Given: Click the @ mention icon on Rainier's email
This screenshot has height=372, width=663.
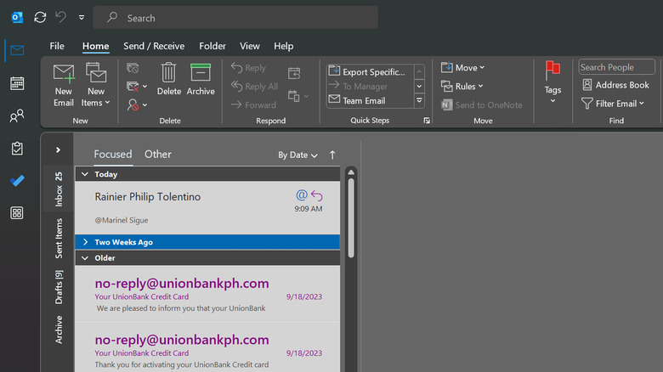Looking at the screenshot, I should (x=302, y=194).
